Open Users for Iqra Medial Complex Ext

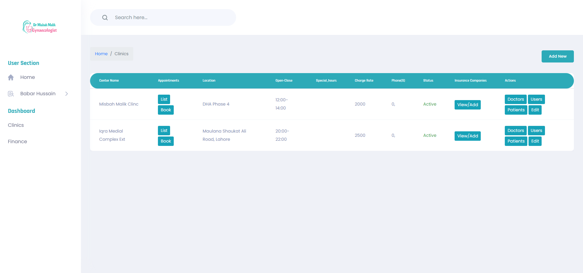tap(536, 130)
